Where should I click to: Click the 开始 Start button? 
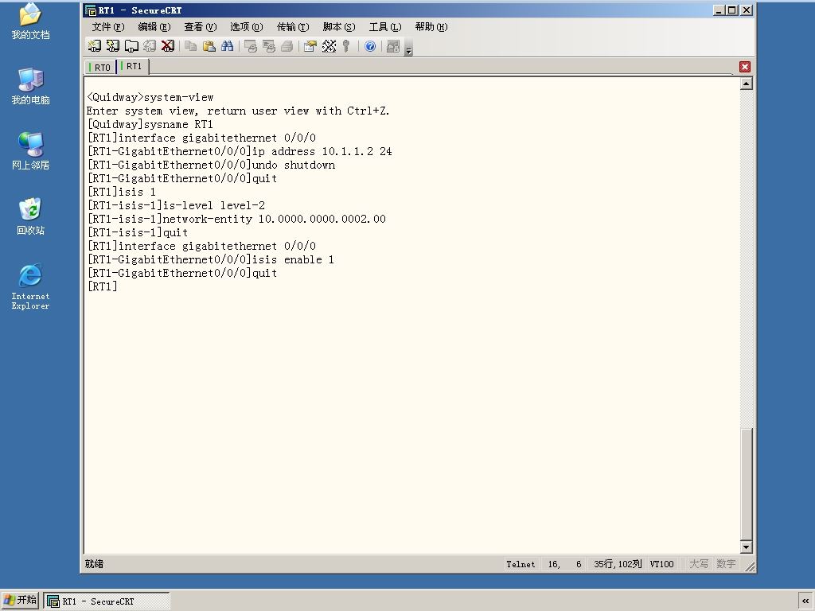click(21, 600)
